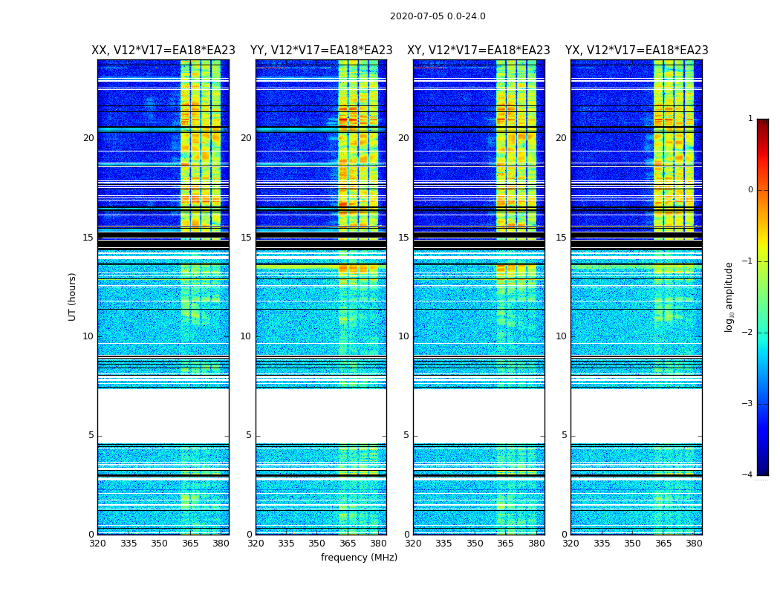Click the 20 tick label beside XX panel
Viewport: 780px width, 594px height.
click(88, 138)
